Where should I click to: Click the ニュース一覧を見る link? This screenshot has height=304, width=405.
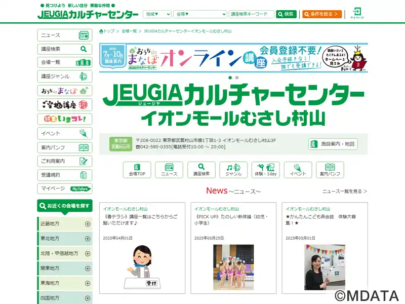[345, 192]
